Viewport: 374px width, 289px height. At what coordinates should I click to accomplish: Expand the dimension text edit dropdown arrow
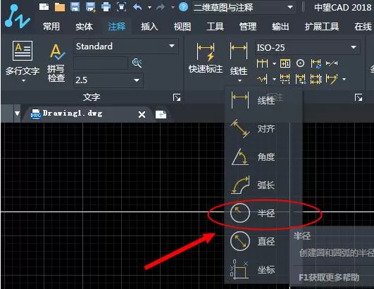344,79
